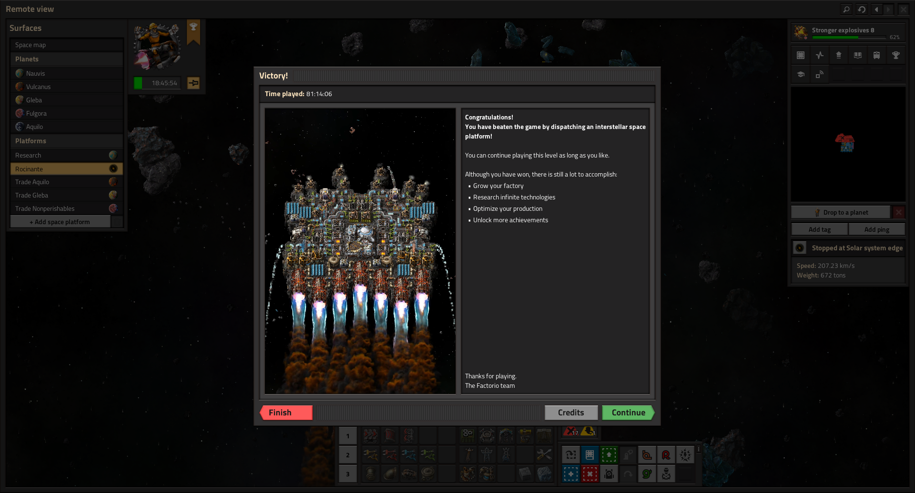Pick the storage tank from quickbar
915x493 pixels.
coord(427,474)
